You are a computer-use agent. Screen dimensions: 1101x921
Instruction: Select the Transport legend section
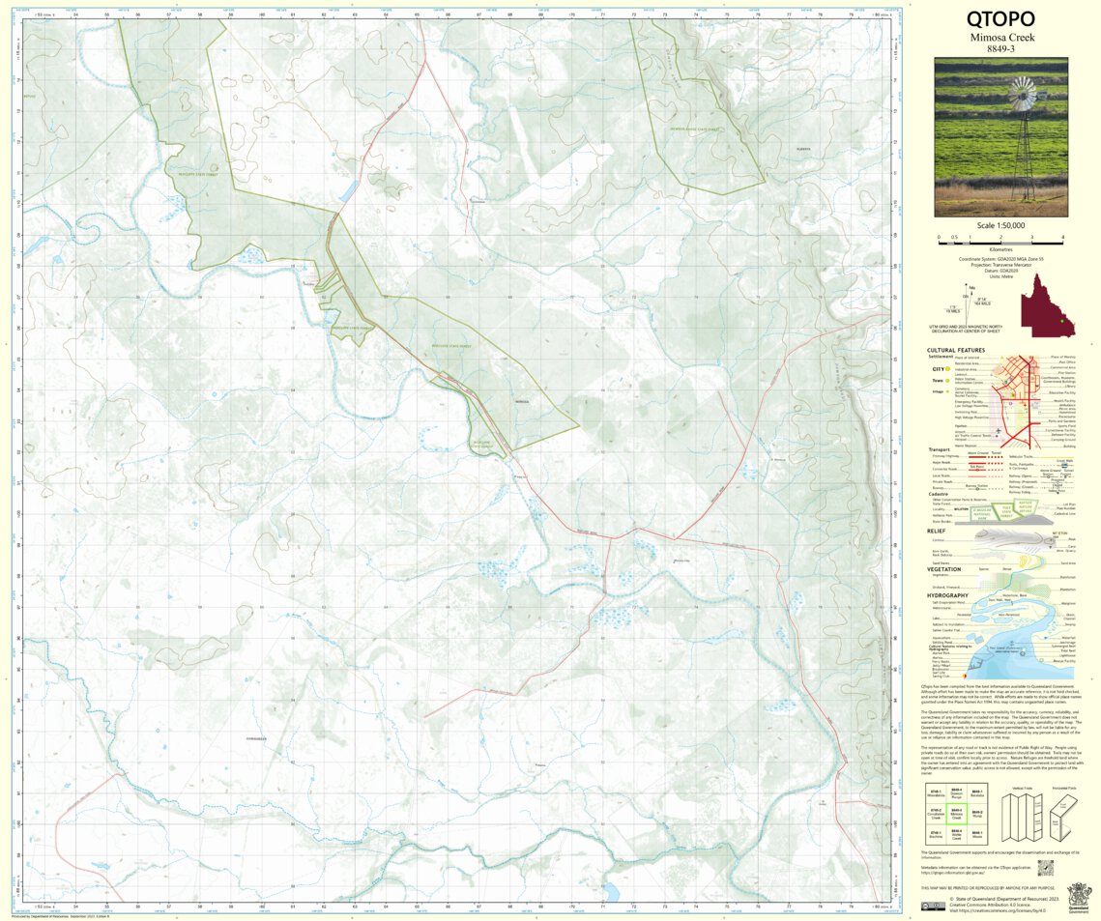click(x=940, y=449)
